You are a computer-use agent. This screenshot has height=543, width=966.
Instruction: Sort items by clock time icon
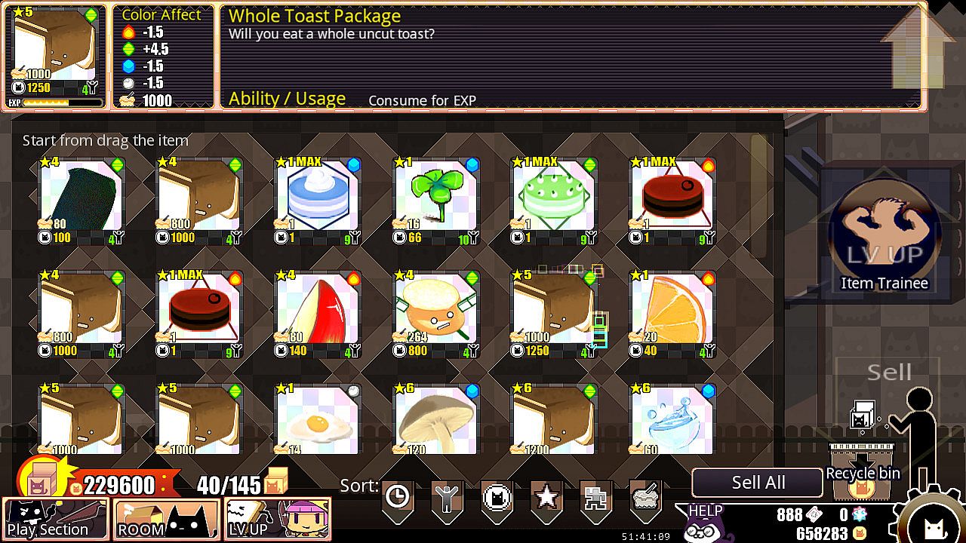(398, 498)
